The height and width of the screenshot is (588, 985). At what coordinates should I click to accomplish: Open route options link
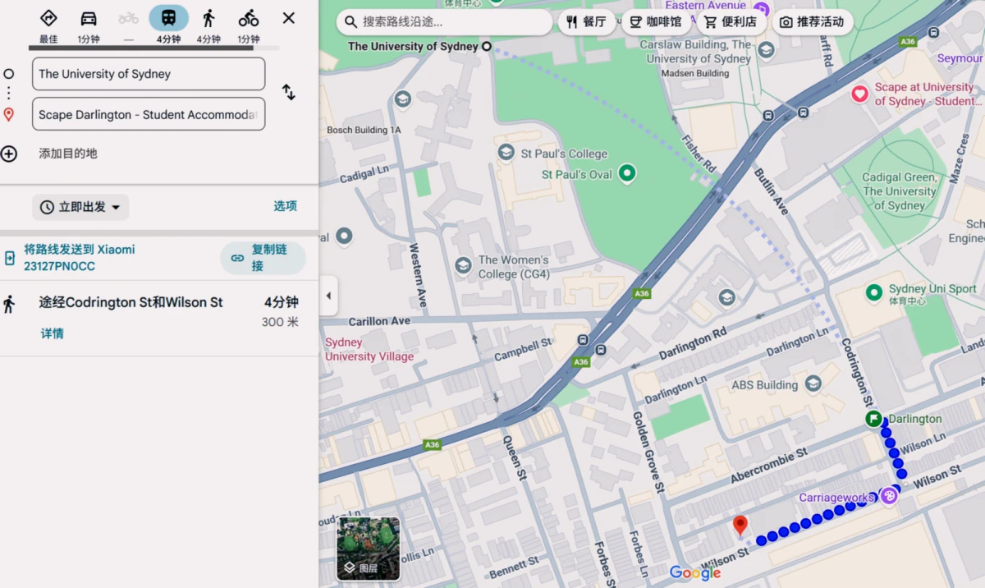[x=285, y=206]
